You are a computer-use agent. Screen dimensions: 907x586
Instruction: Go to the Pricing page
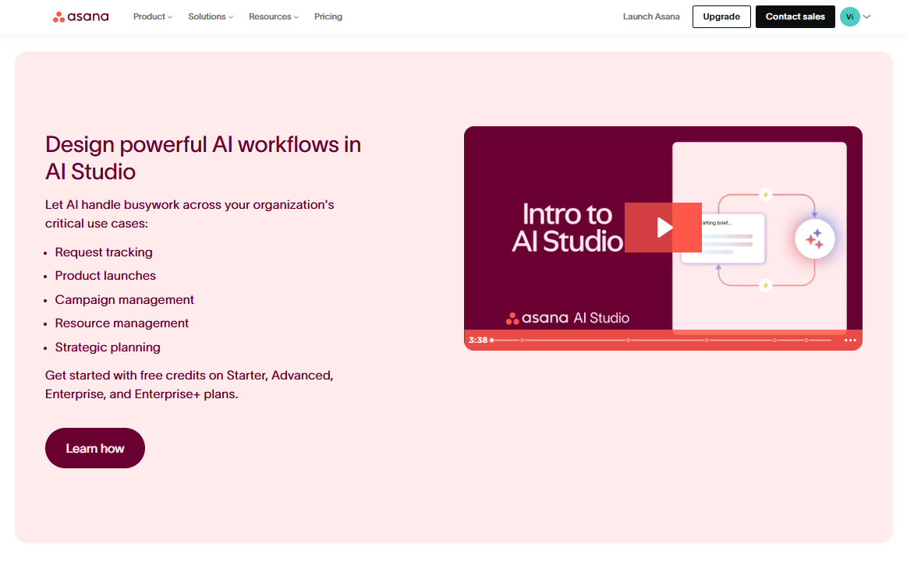[328, 16]
